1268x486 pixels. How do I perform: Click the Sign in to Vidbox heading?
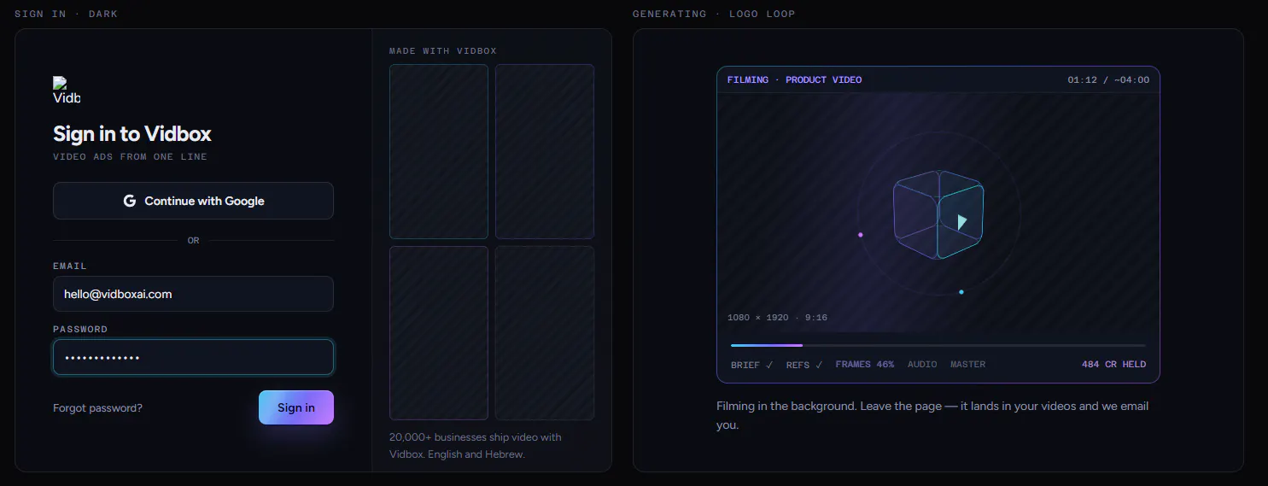[132, 134]
